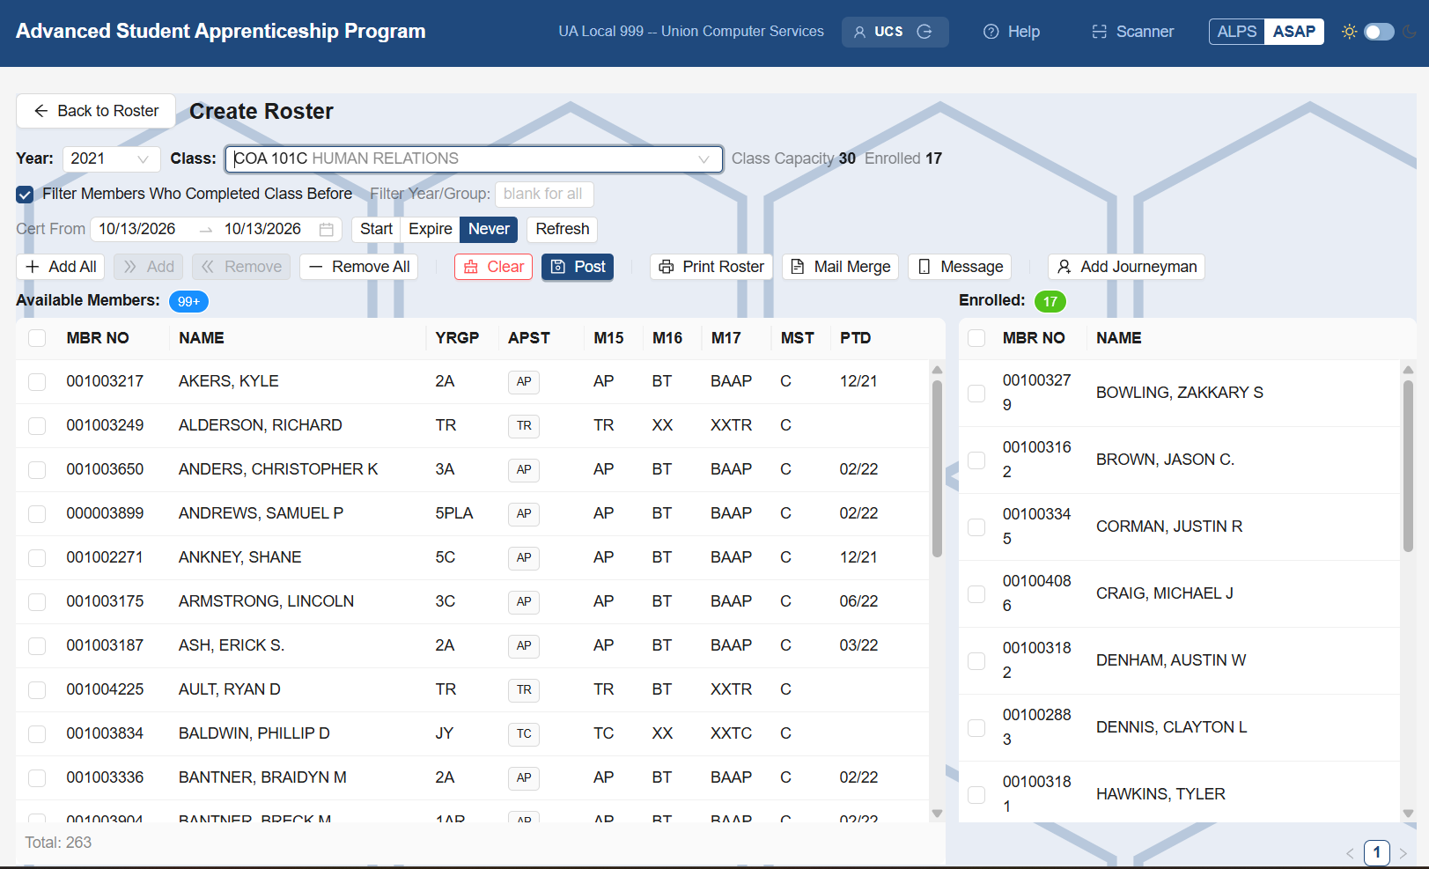The image size is (1429, 869).
Task: Open the Cert From calendar icon
Action: tap(327, 230)
